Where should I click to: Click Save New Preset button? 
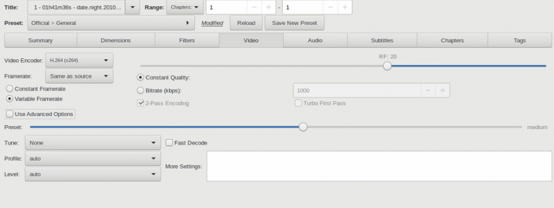point(294,23)
